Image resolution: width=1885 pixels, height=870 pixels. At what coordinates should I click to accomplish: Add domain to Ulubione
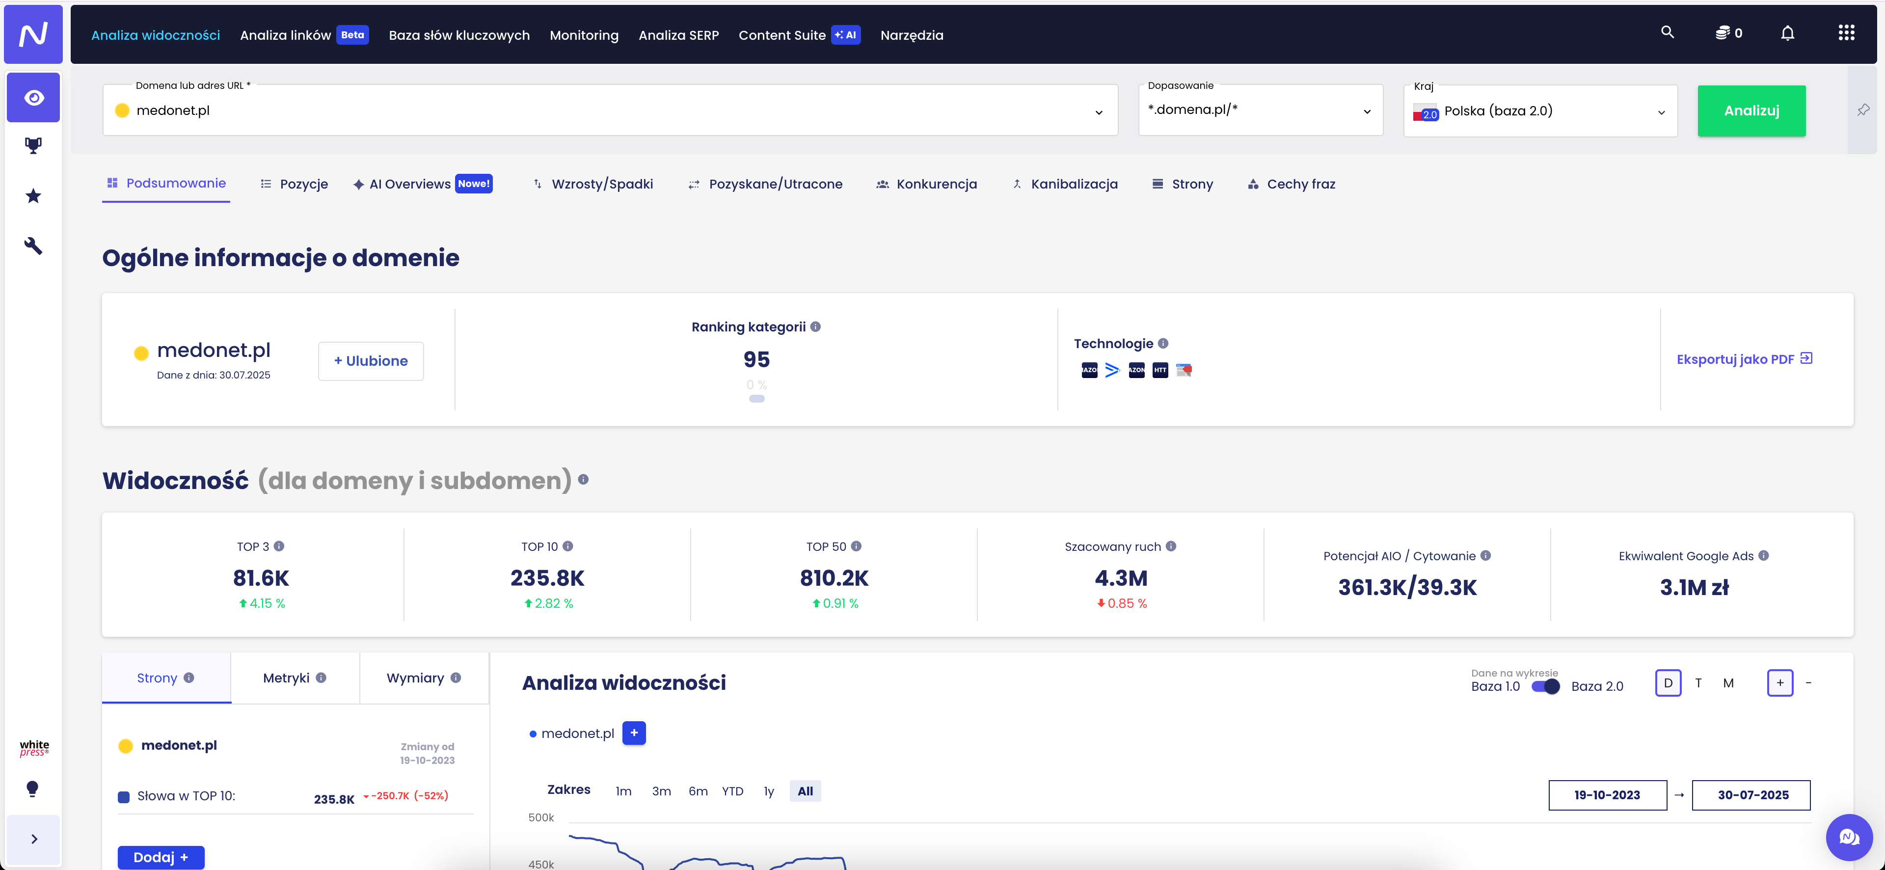point(371,361)
